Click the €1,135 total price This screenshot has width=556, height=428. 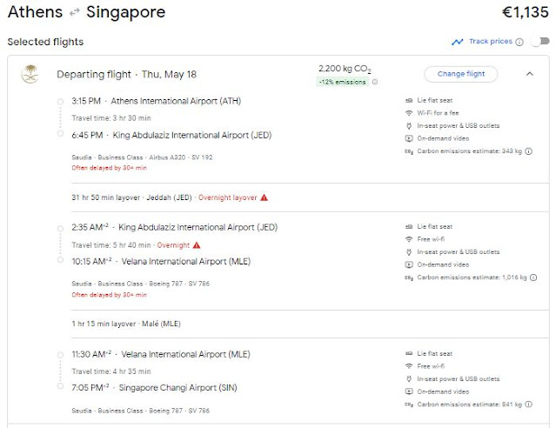pos(526,12)
